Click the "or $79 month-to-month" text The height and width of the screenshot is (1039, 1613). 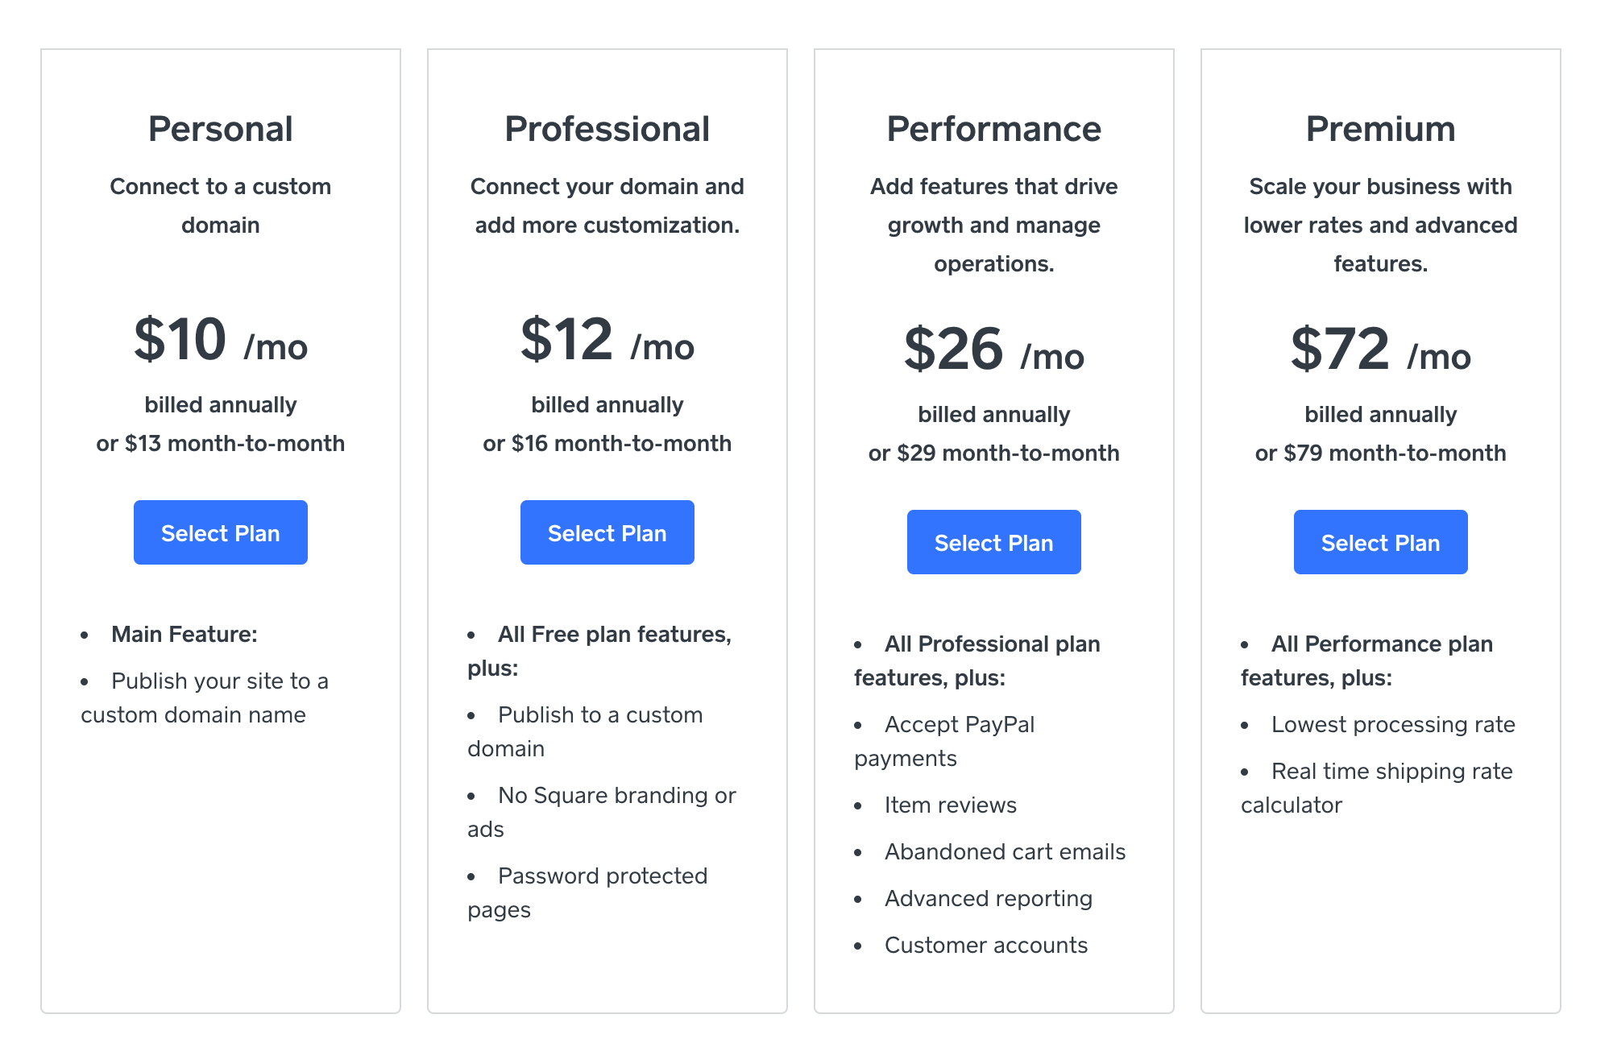pos(1380,453)
